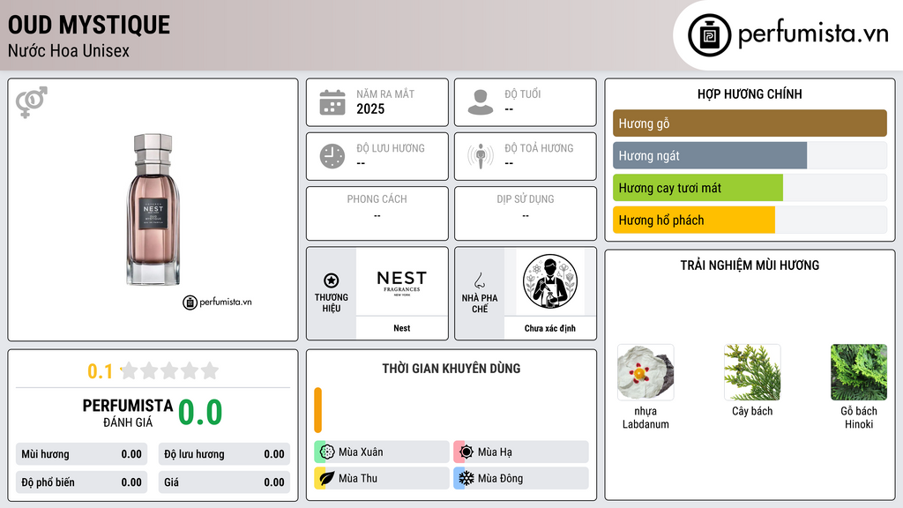Click the orange recommended-time bar
The width and height of the screenshot is (903, 508).
(317, 410)
